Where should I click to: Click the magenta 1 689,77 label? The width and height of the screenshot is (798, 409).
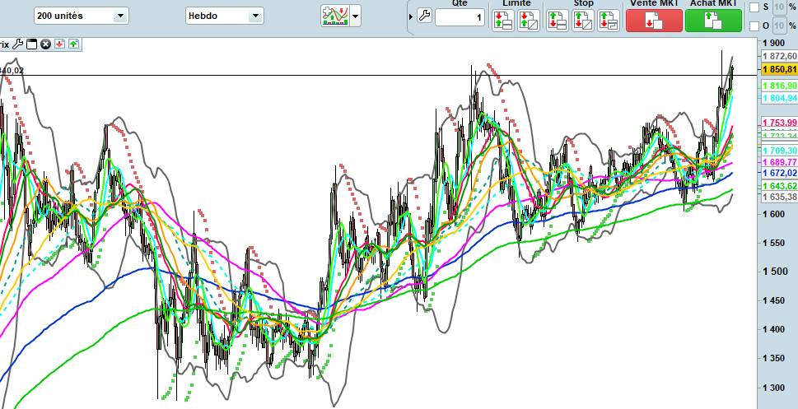(779, 162)
